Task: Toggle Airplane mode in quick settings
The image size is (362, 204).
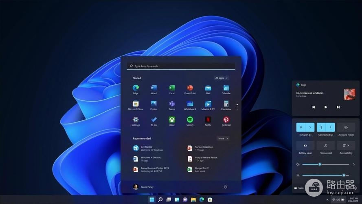Action: pyautogui.click(x=346, y=127)
